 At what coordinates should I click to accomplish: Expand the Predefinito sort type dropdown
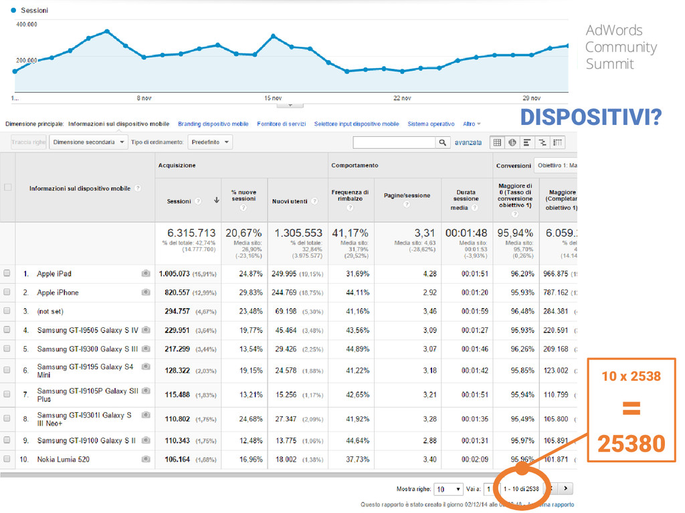pos(210,142)
